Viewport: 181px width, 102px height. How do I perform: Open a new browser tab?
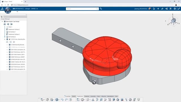click(x=25, y=2)
